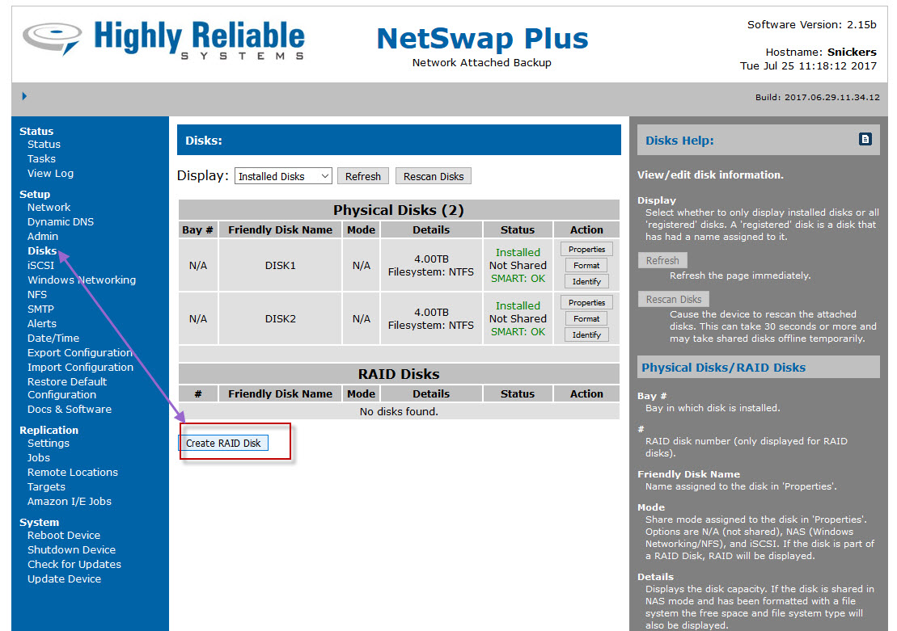Open Remote Locations page

[73, 472]
